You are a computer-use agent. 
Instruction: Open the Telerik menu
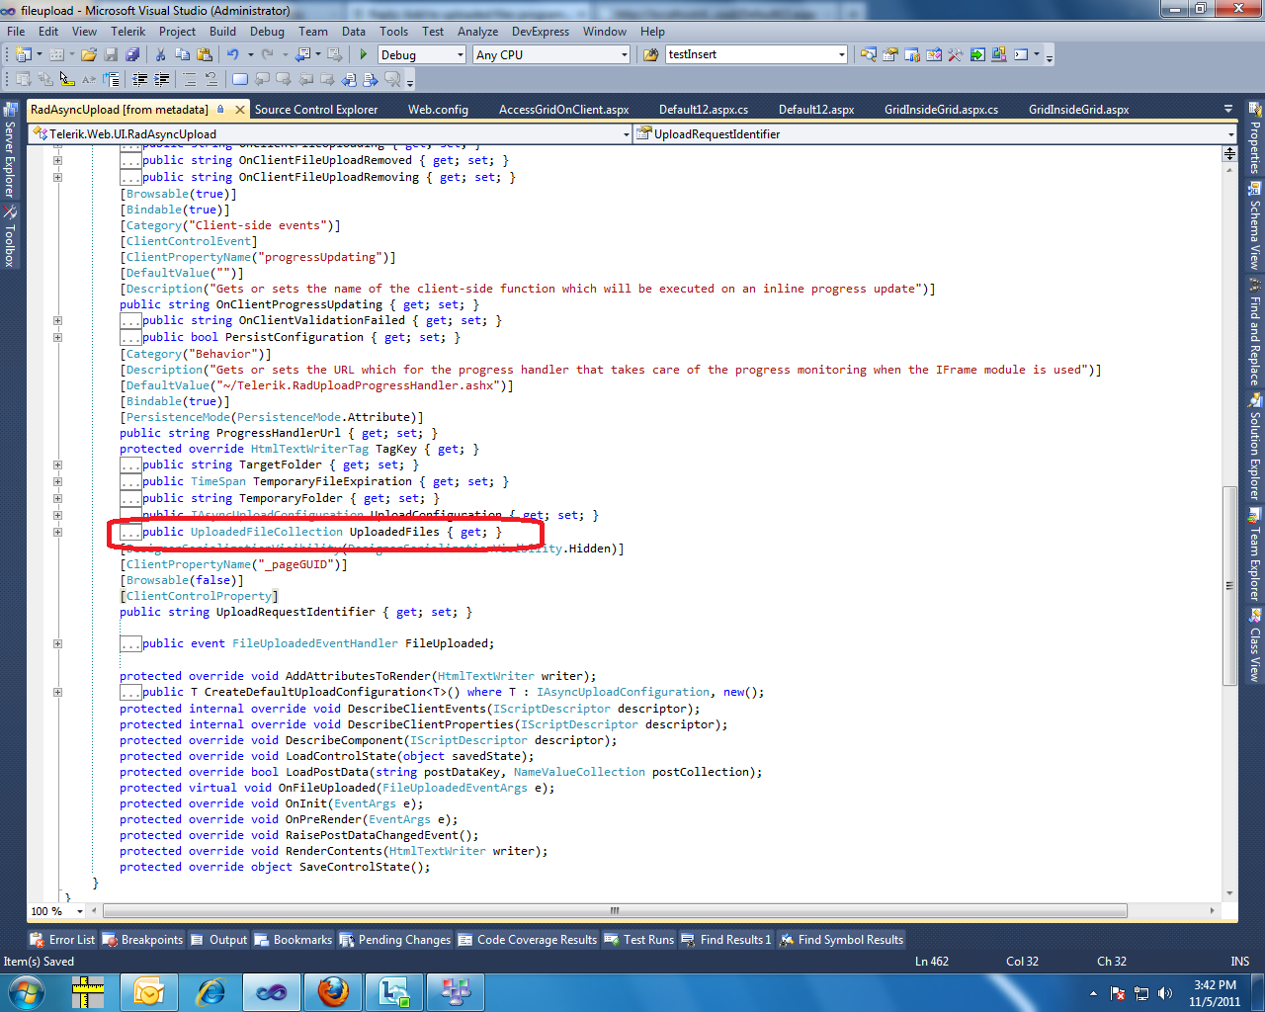(128, 32)
